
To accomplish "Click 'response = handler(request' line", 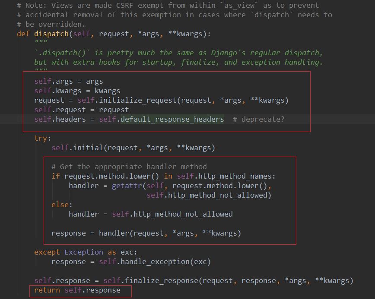I will pyautogui.click(x=146, y=233).
